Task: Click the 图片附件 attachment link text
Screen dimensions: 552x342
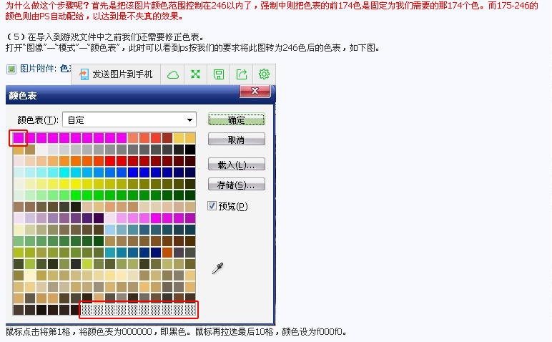Action: [x=36, y=69]
